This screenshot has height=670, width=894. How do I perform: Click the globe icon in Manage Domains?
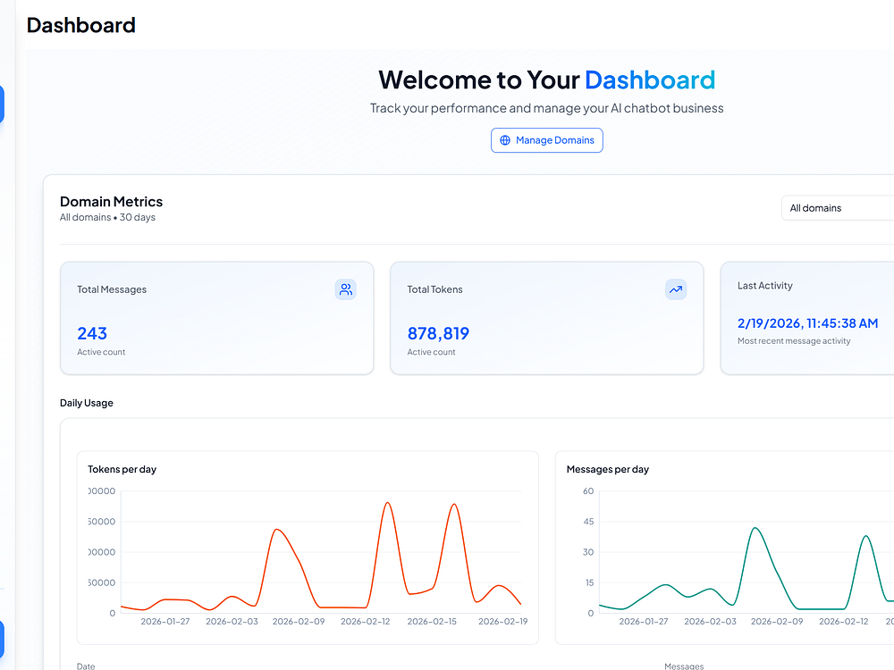point(505,140)
